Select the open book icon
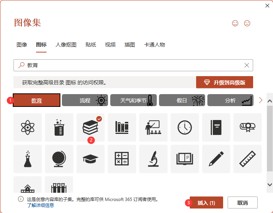The image size is (273, 213). point(185,159)
